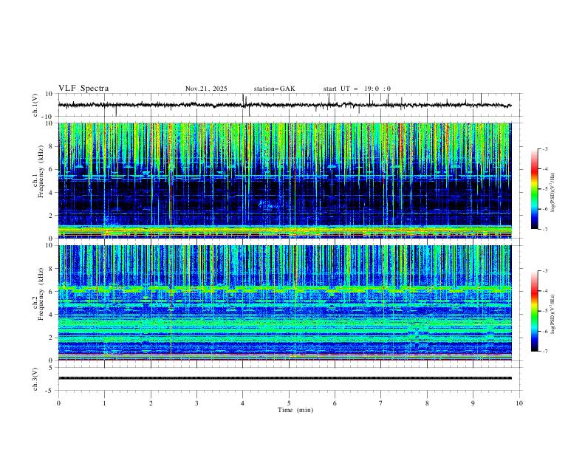This screenshot has width=585, height=452.
Task: Click the time axis tick '8'
Action: (x=427, y=403)
